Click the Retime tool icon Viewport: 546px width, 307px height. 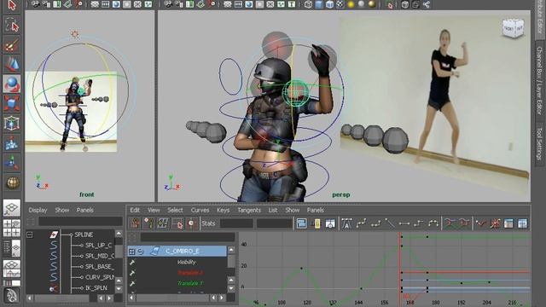coord(191,223)
